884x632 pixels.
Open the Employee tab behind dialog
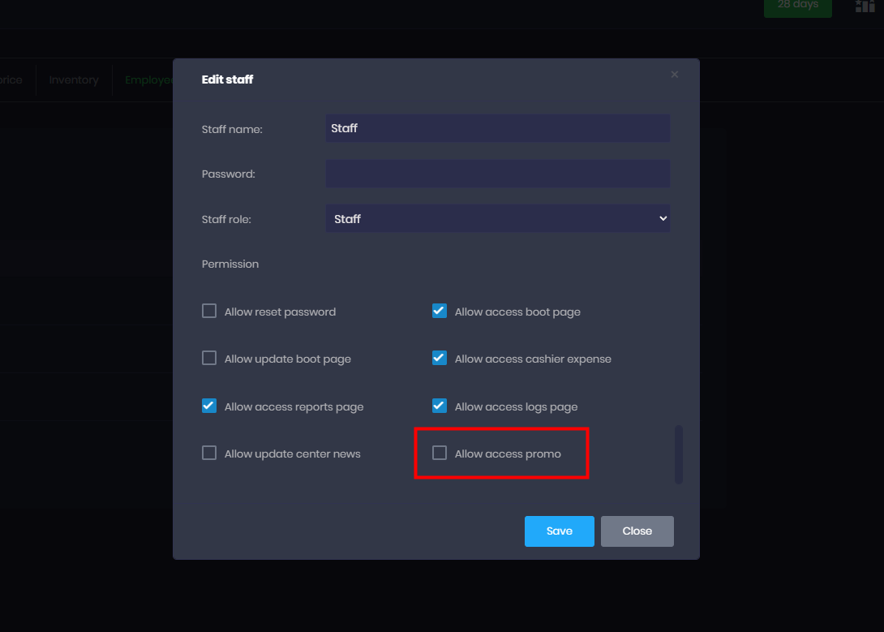(x=149, y=80)
